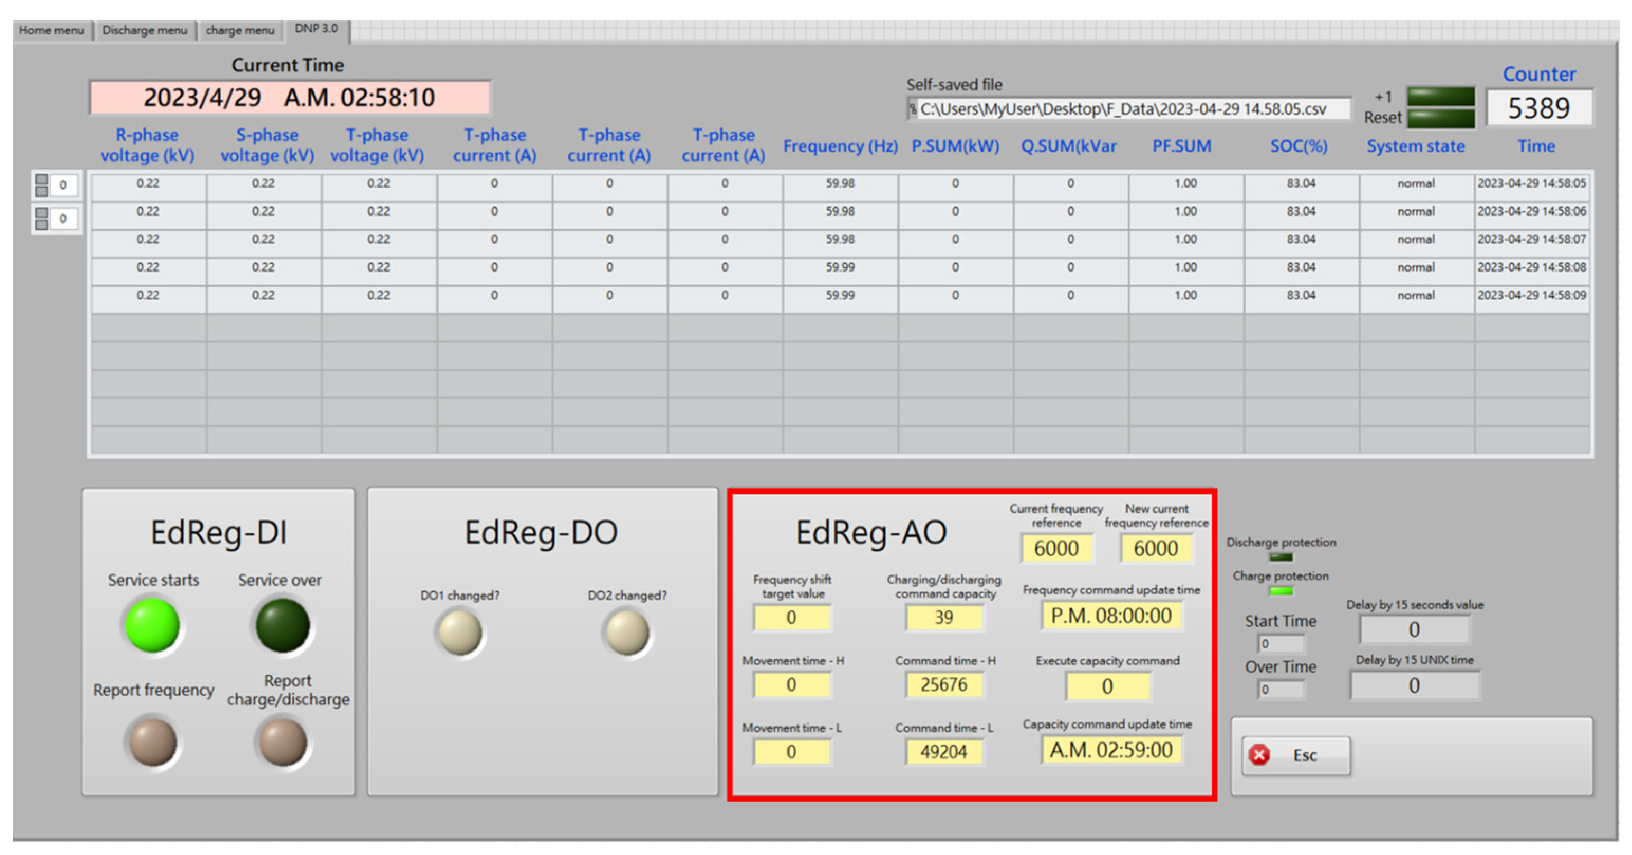Viewport: 1632px width, 855px height.
Task: Click the Service over dark LED indicator
Action: (283, 625)
